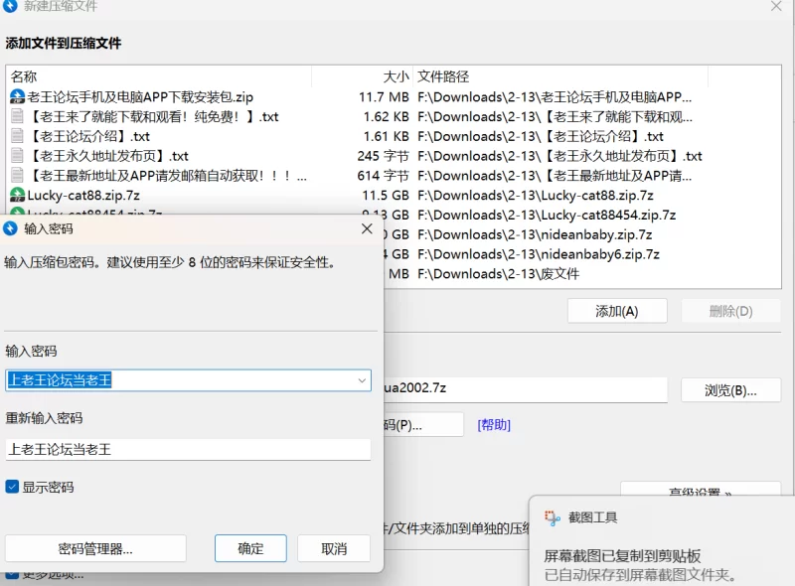Sort by the 文件路径 column header
795x586 pixels.
[x=560, y=76]
